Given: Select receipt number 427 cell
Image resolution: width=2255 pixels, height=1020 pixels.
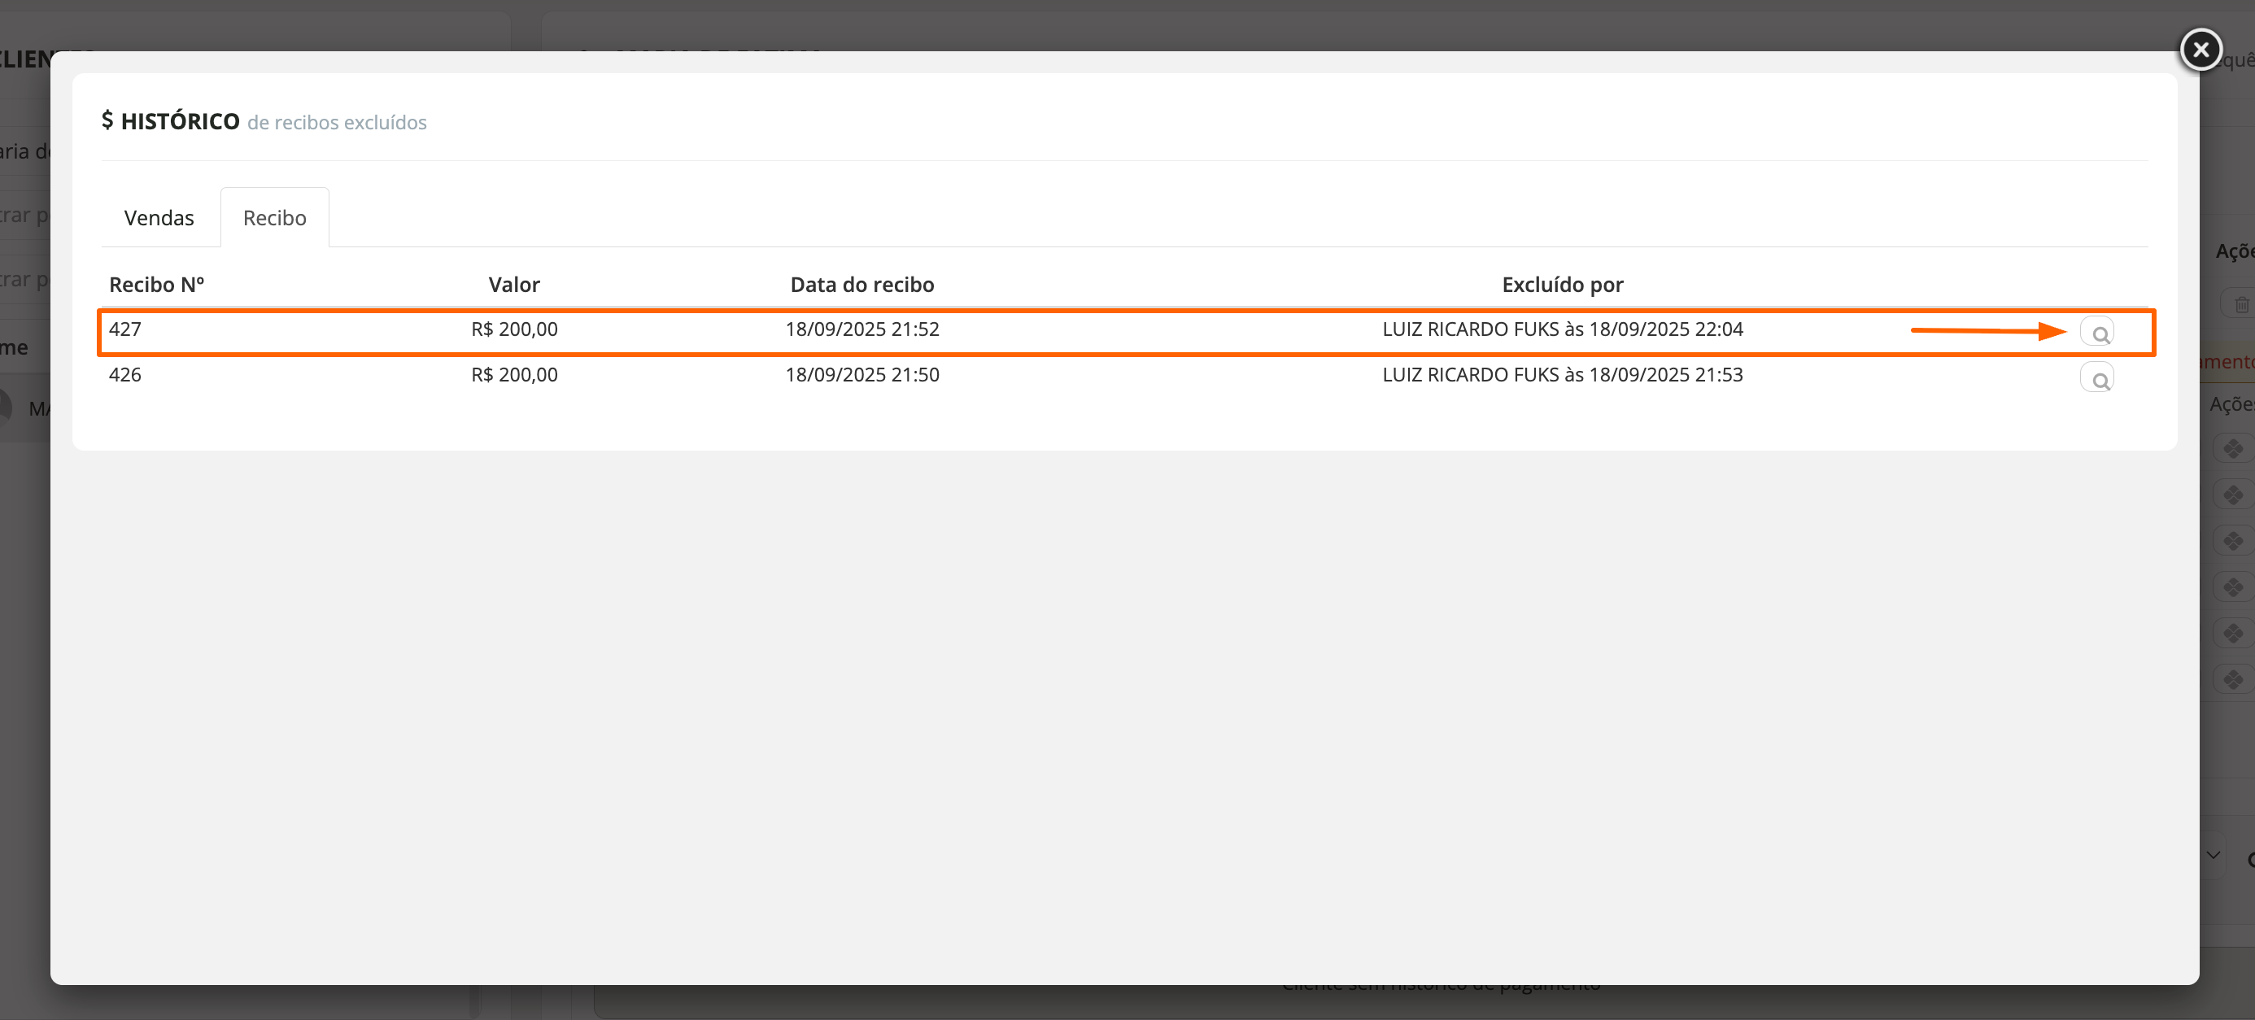Looking at the screenshot, I should [125, 329].
